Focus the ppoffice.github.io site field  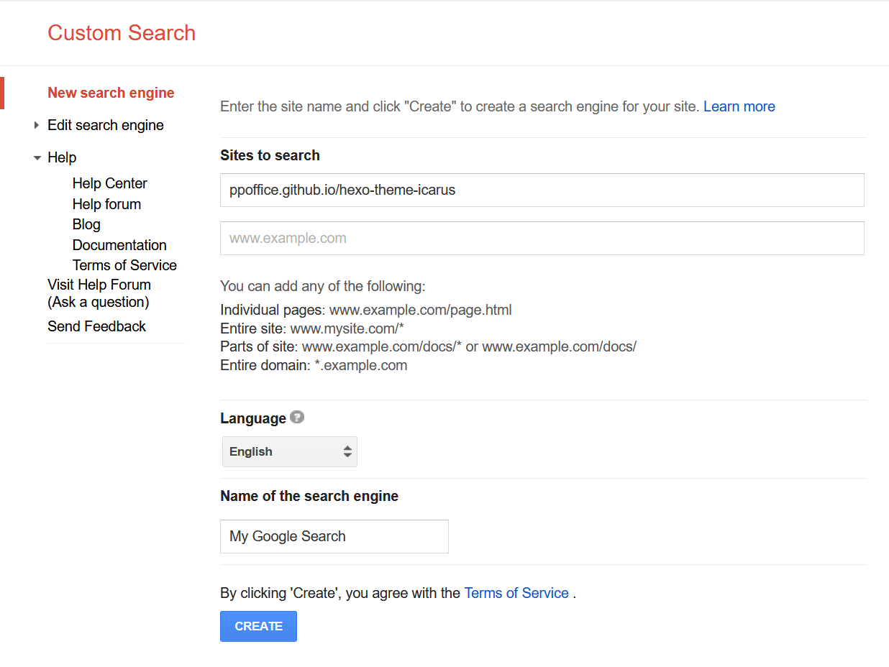(542, 190)
